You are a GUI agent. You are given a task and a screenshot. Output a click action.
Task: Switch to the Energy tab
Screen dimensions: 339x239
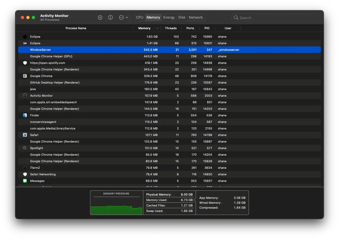pos(169,17)
